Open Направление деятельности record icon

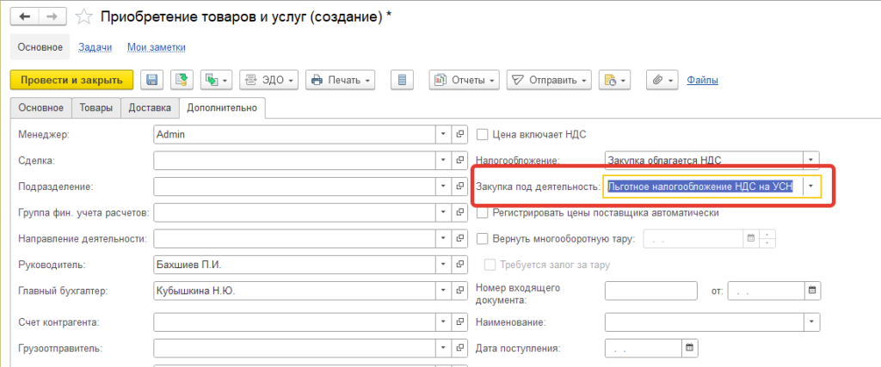459,239
